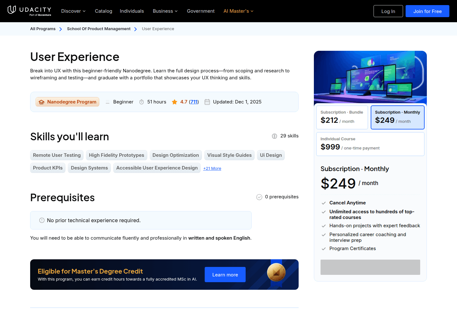Open the 711 ratings link

[x=194, y=102]
